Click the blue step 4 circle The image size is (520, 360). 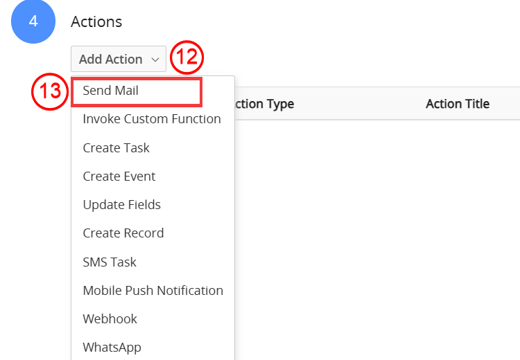(33, 21)
